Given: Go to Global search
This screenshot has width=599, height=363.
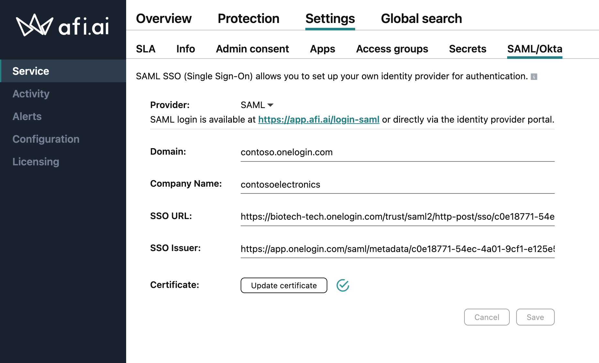Looking at the screenshot, I should [x=421, y=18].
